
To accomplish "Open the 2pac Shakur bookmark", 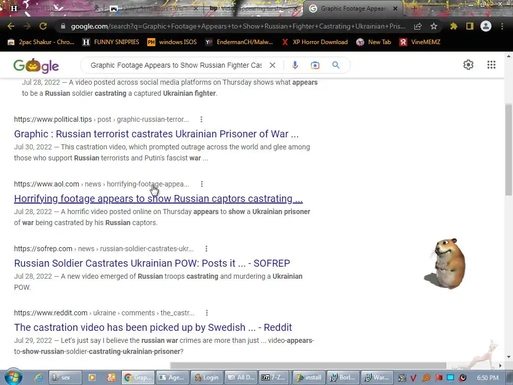I will coord(41,42).
